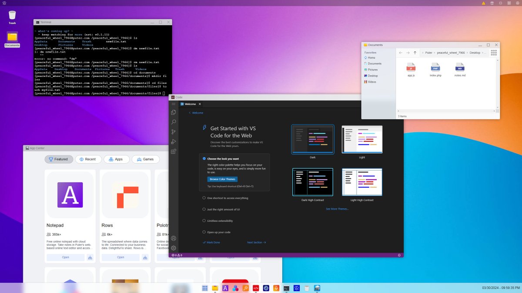Click the See More Themes link
This screenshot has width=522, height=293.
tap(337, 209)
